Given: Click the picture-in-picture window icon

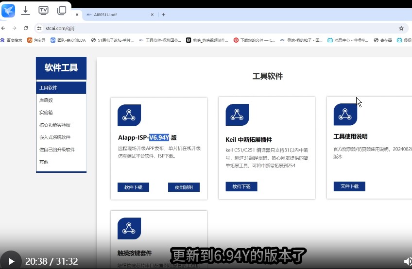Looking at the screenshot, I should click(x=62, y=11).
